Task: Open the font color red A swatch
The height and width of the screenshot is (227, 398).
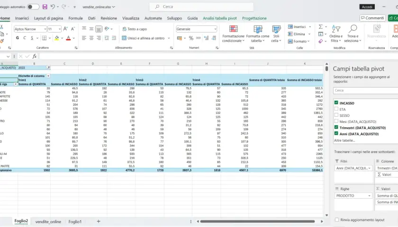Action: (68, 38)
